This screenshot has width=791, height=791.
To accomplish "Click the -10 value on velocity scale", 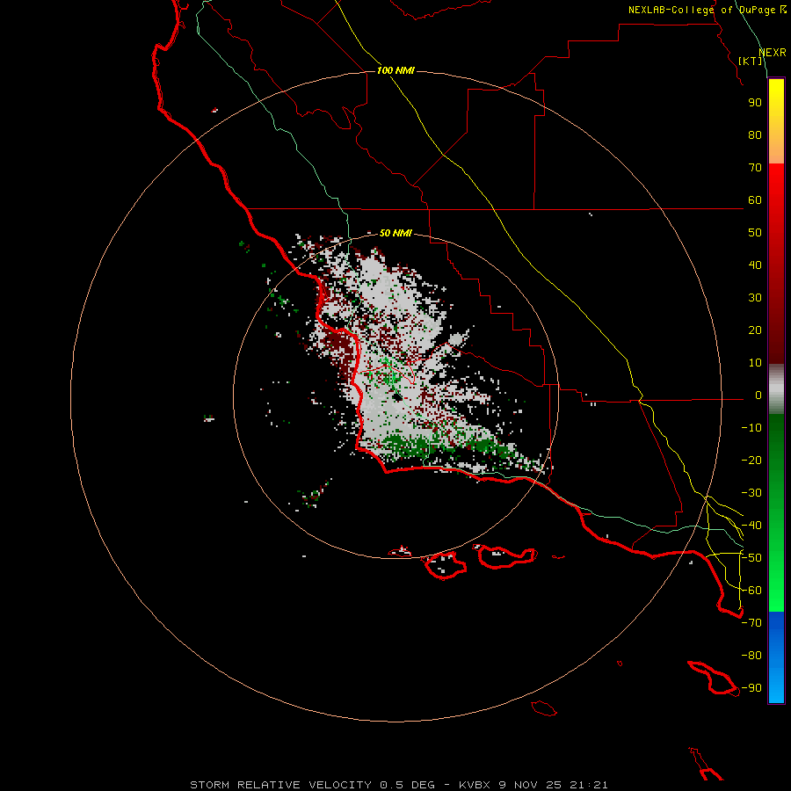I will tap(751, 428).
